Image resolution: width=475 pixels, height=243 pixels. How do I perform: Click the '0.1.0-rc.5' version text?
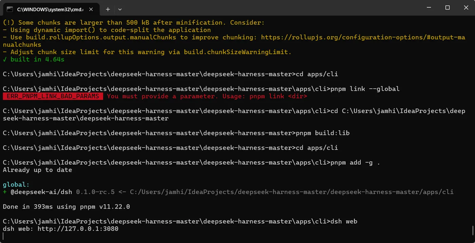coord(95,192)
